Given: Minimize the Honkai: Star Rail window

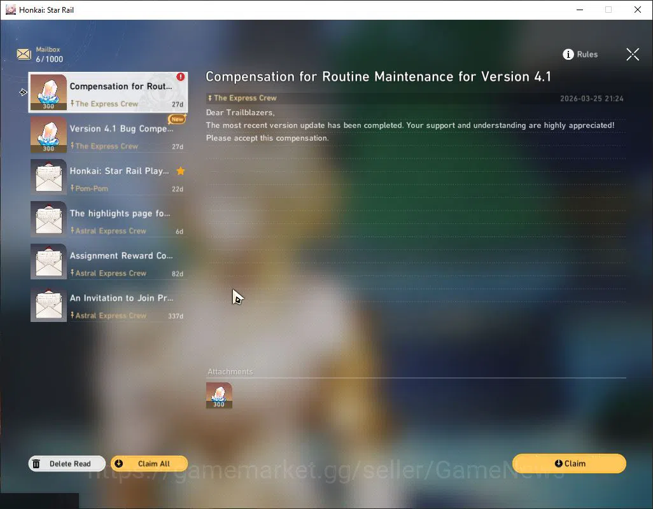Looking at the screenshot, I should (579, 10).
